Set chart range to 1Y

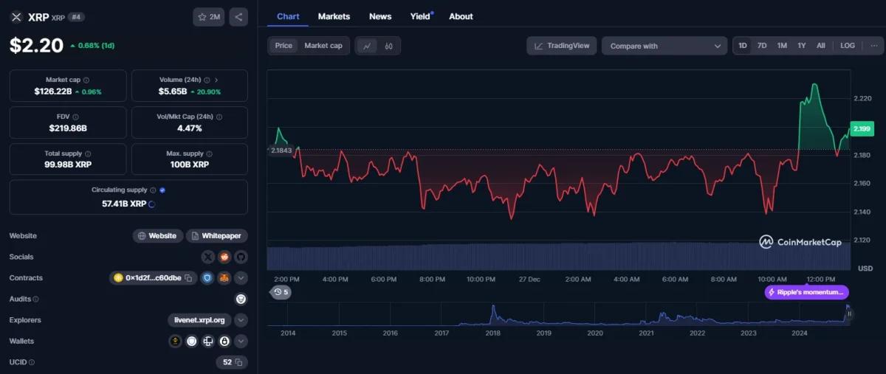pyautogui.click(x=802, y=46)
